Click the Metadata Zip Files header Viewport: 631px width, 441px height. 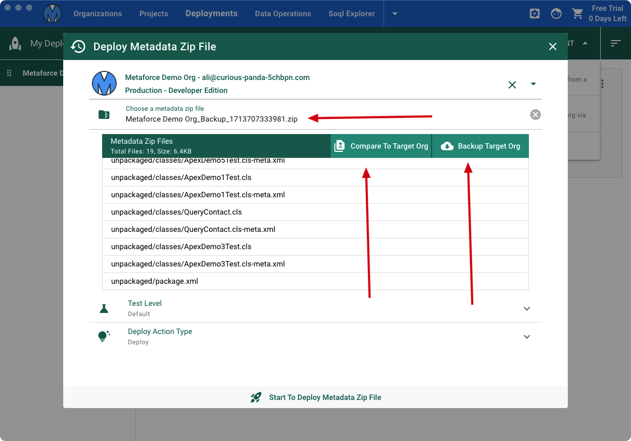click(x=217, y=146)
